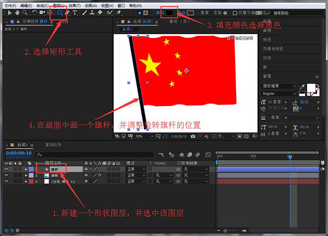
Task: Expand the 效果和预设 panel
Action: pos(273,49)
